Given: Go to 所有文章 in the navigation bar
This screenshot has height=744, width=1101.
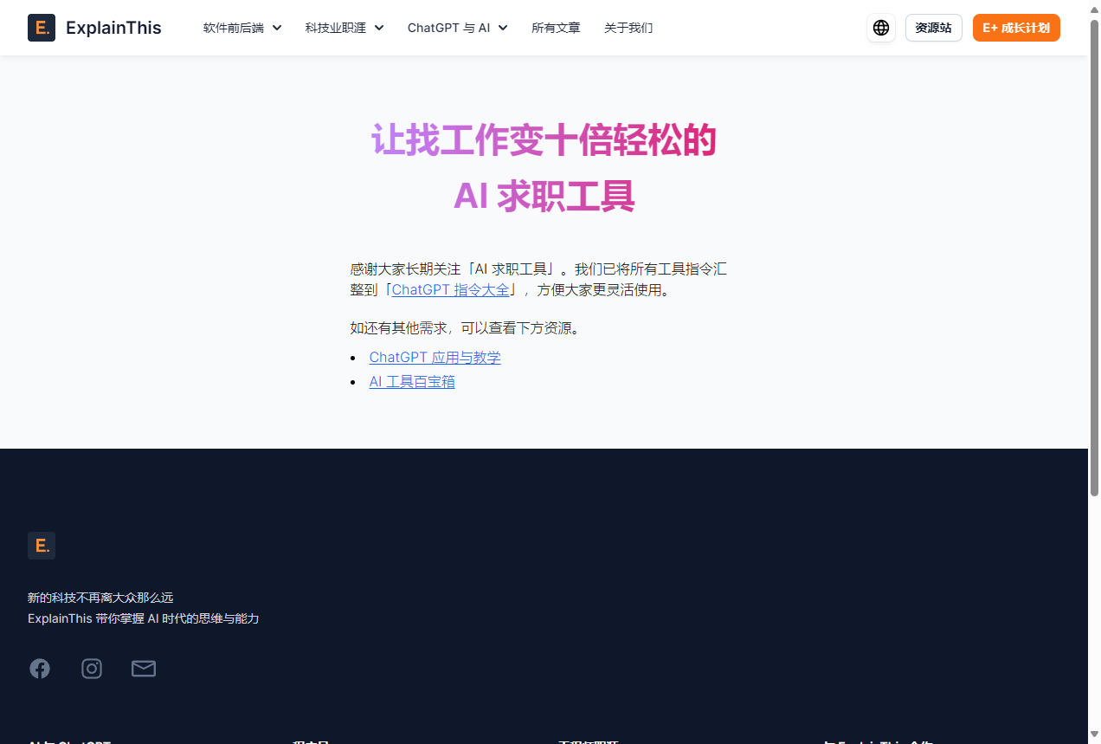Looking at the screenshot, I should [x=556, y=28].
